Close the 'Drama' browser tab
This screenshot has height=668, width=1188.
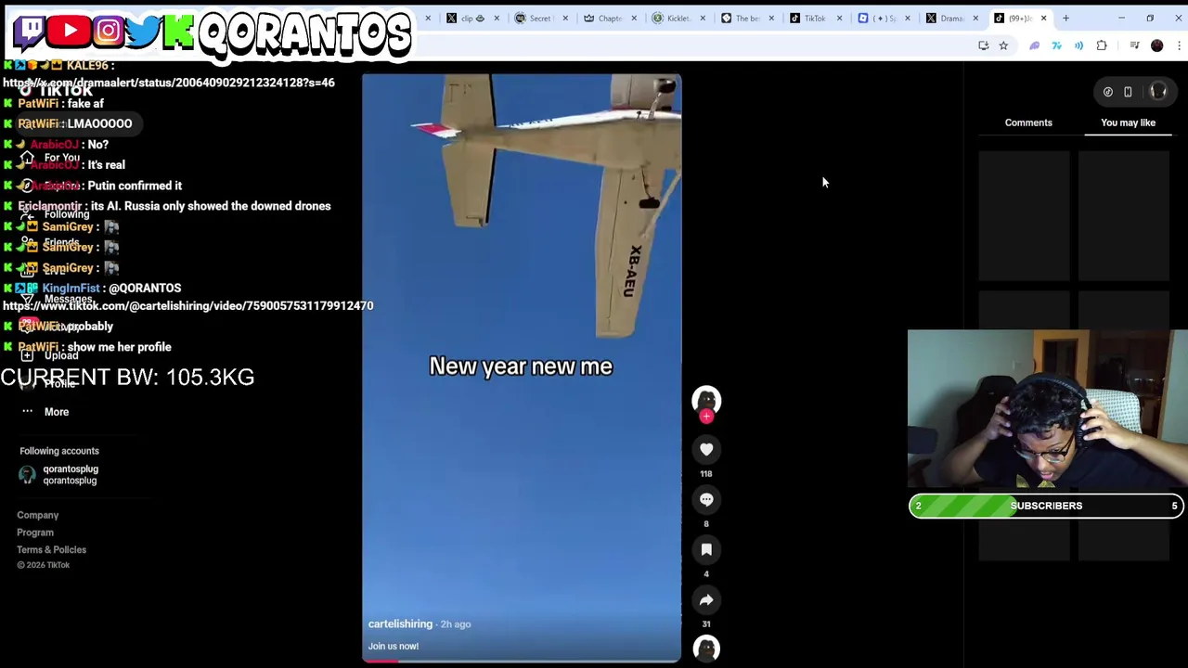(x=975, y=18)
